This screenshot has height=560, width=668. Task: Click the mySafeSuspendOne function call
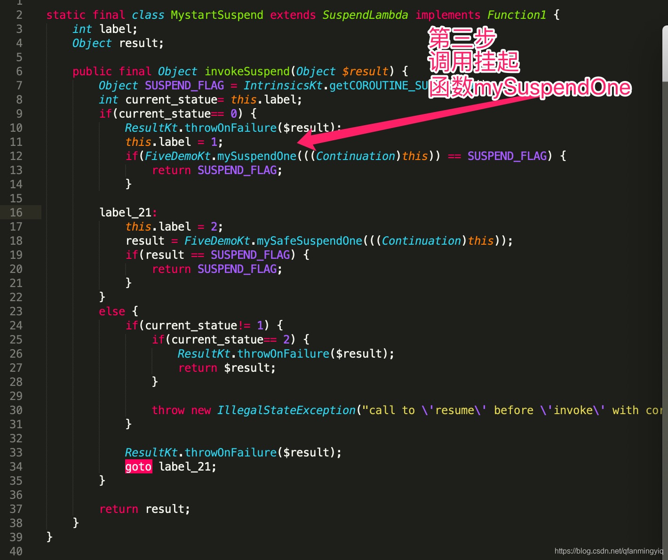(x=310, y=241)
